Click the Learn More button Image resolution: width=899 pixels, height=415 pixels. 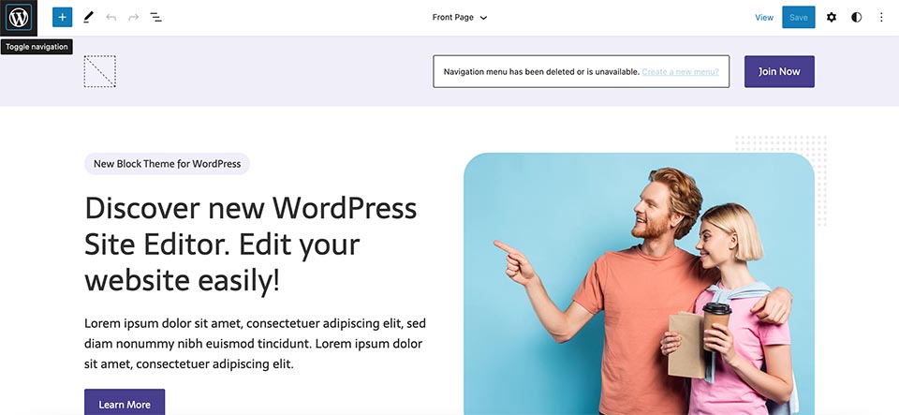click(125, 403)
